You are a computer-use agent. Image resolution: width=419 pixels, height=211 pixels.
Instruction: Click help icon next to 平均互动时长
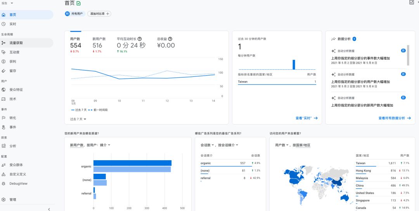coord(140,39)
